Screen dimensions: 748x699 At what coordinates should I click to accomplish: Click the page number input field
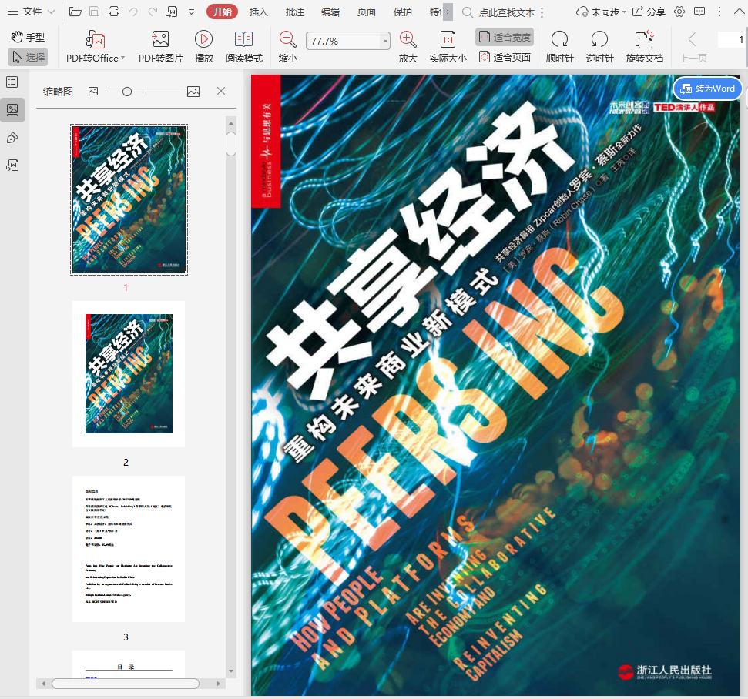[731, 40]
